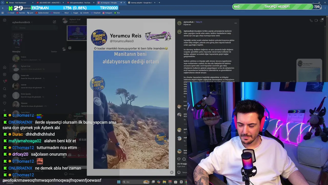Open shared Yorumcu Reis post thumbnail in chat
328x185 pixels.
coord(309,70)
